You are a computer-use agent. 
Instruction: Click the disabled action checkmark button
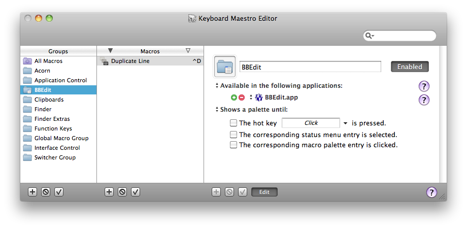(243, 192)
